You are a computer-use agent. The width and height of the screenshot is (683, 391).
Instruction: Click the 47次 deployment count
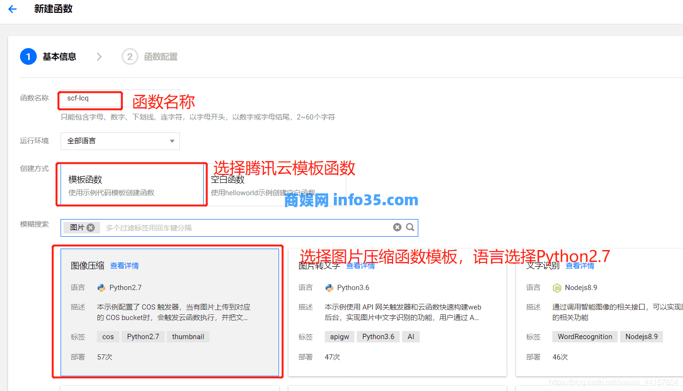(332, 357)
